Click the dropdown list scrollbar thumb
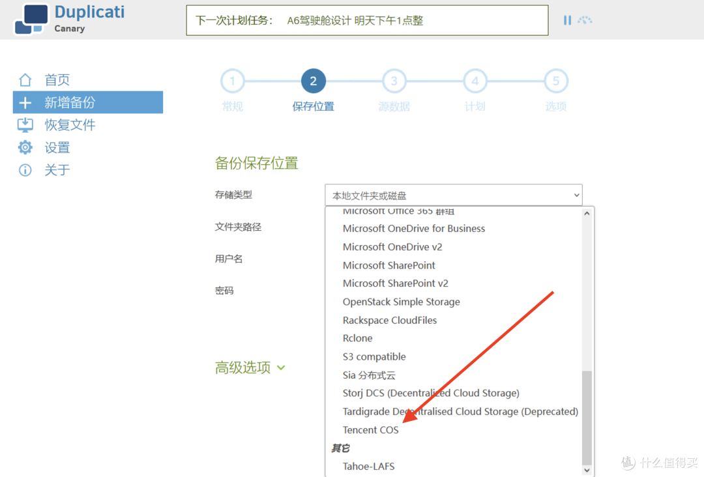704x477 pixels. [x=587, y=418]
